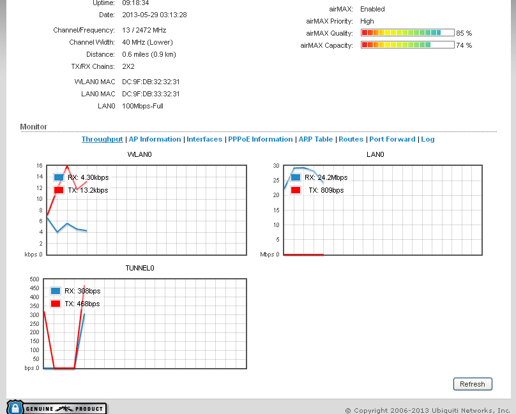516x414 pixels.
Task: Click the Refresh button
Action: (473, 384)
